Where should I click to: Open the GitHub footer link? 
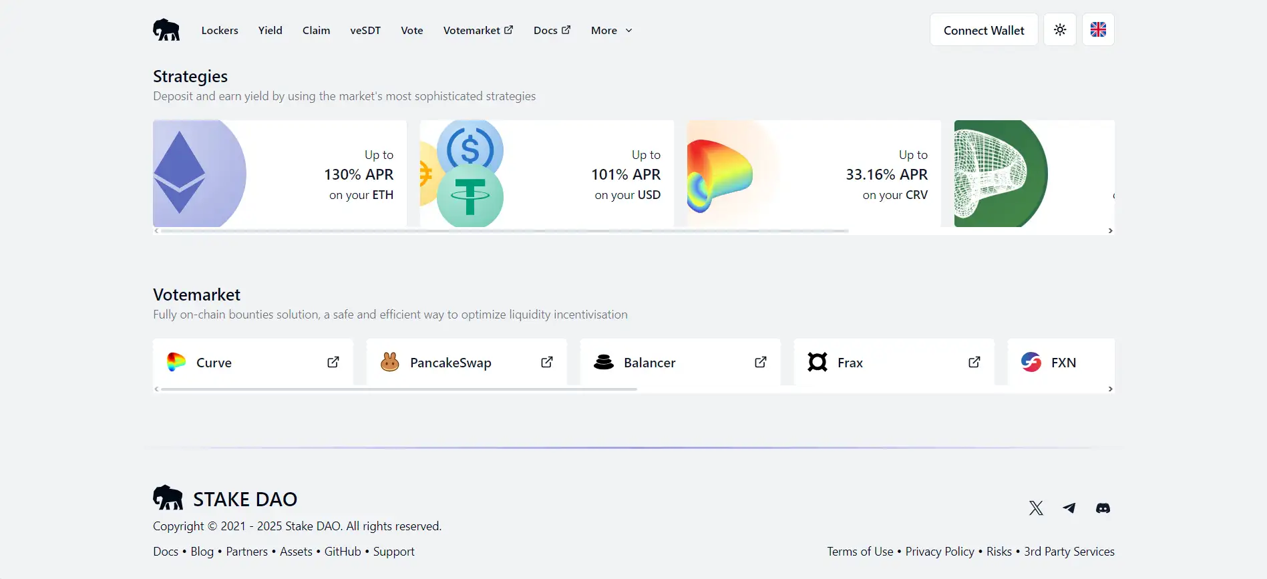343,552
